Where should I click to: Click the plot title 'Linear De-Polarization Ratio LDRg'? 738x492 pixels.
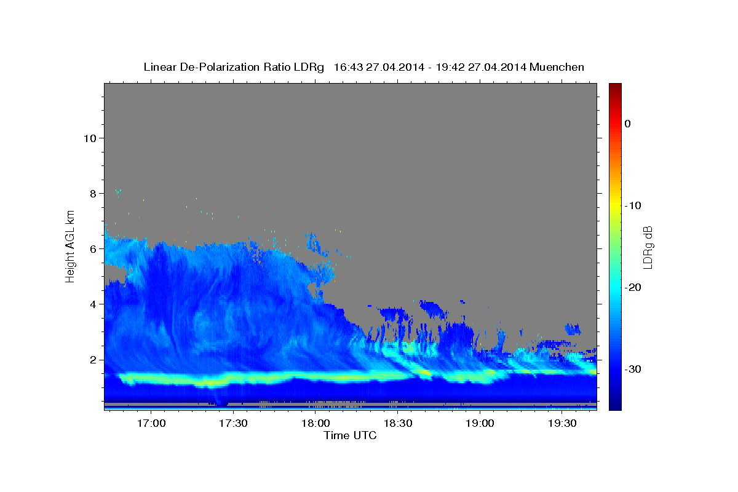(234, 67)
